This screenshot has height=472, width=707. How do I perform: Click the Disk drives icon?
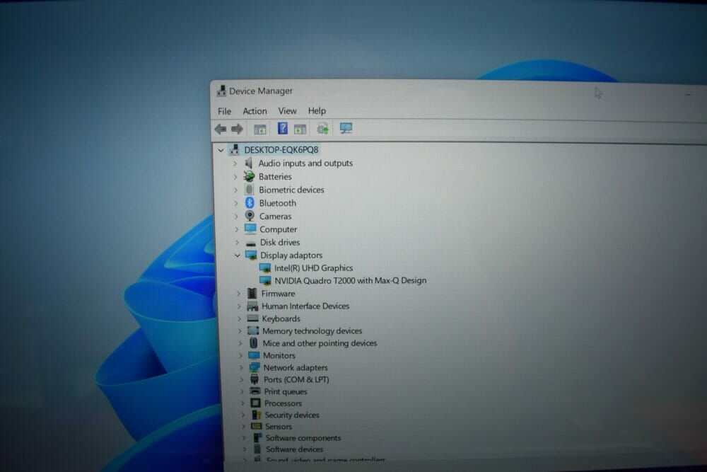(251, 243)
